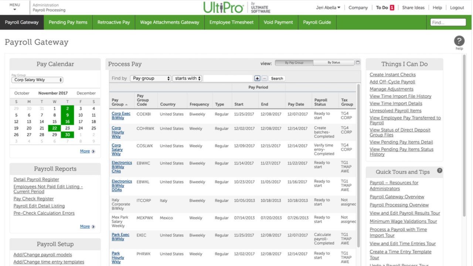Screen dimensions: 473x266
Task: Sort by the Pay Date column header
Action: (x=296, y=104)
